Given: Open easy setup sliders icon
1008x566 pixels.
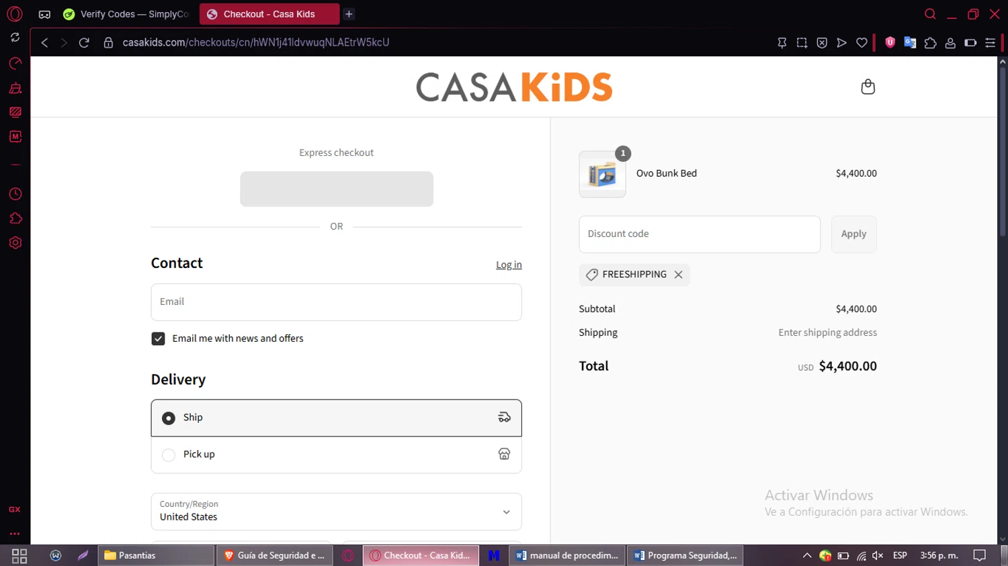Looking at the screenshot, I should (x=990, y=42).
